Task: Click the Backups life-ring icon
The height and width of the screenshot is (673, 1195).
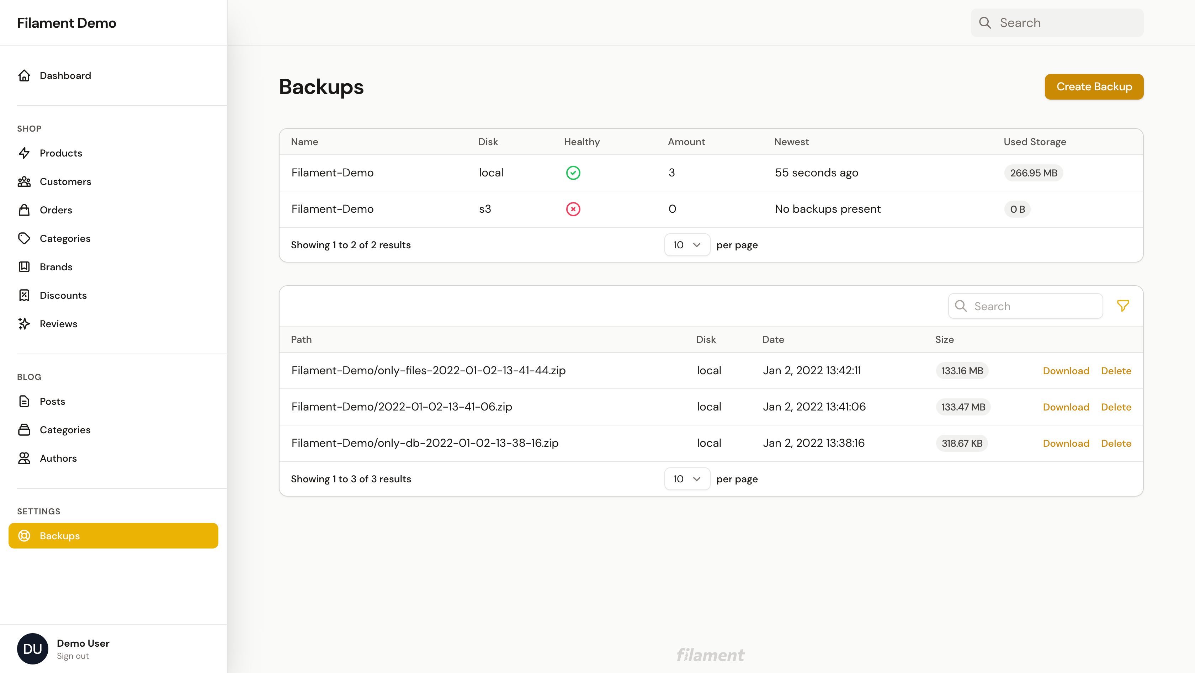Action: click(24, 536)
